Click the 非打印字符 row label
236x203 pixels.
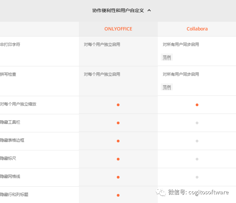10,45
